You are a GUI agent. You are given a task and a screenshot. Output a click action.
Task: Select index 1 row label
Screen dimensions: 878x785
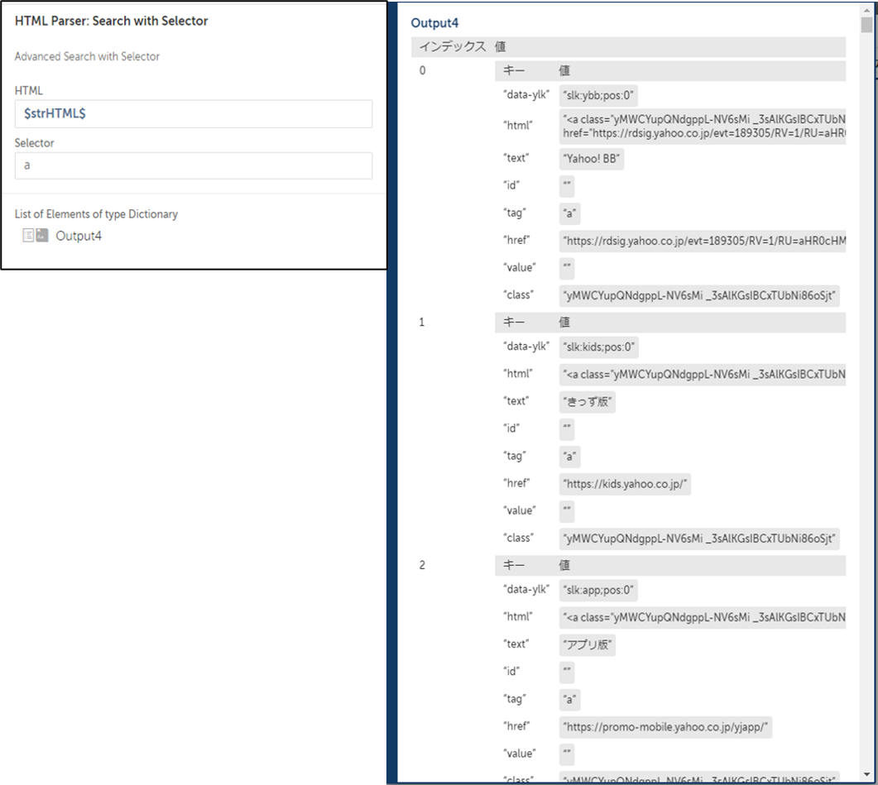point(422,322)
